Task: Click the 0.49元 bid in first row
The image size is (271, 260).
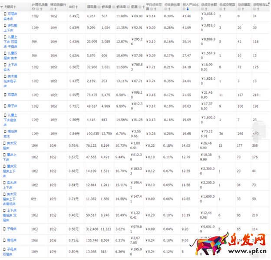Action: click(74, 16)
